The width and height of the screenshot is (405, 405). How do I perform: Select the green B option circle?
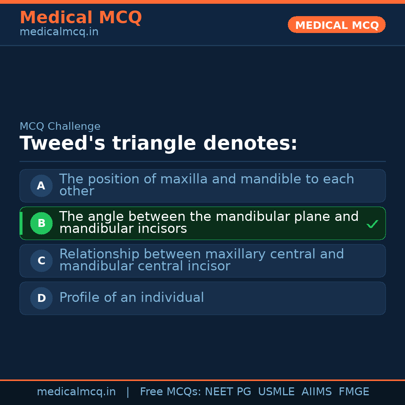[41, 223]
